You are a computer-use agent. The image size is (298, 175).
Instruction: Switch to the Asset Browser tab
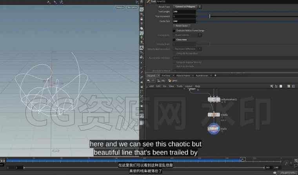[202, 76]
